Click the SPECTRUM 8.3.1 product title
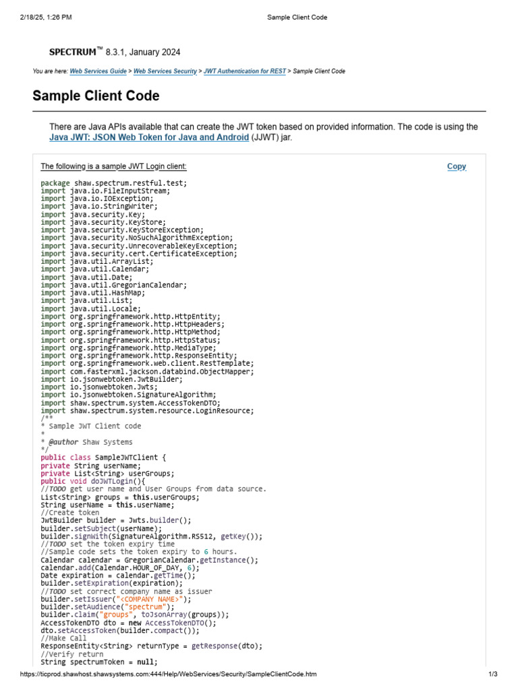This screenshot has height=691, width=518. click(115, 52)
